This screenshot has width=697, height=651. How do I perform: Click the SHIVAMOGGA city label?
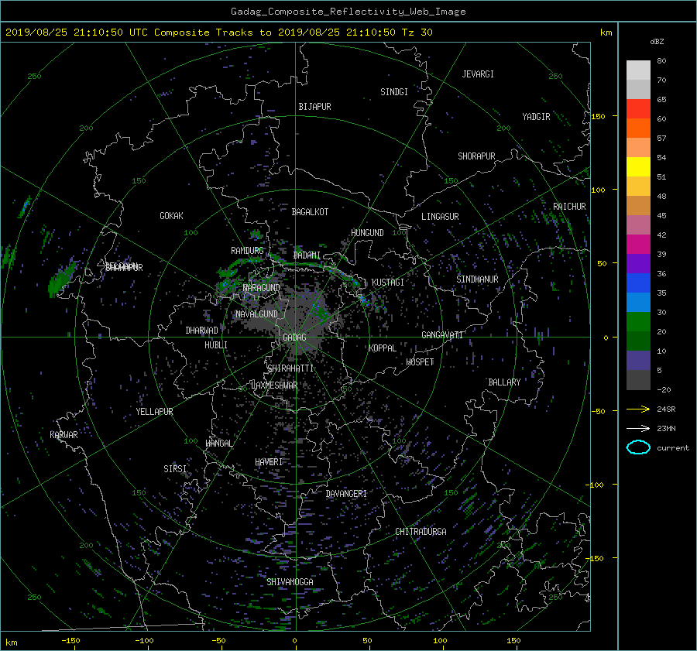click(x=290, y=582)
